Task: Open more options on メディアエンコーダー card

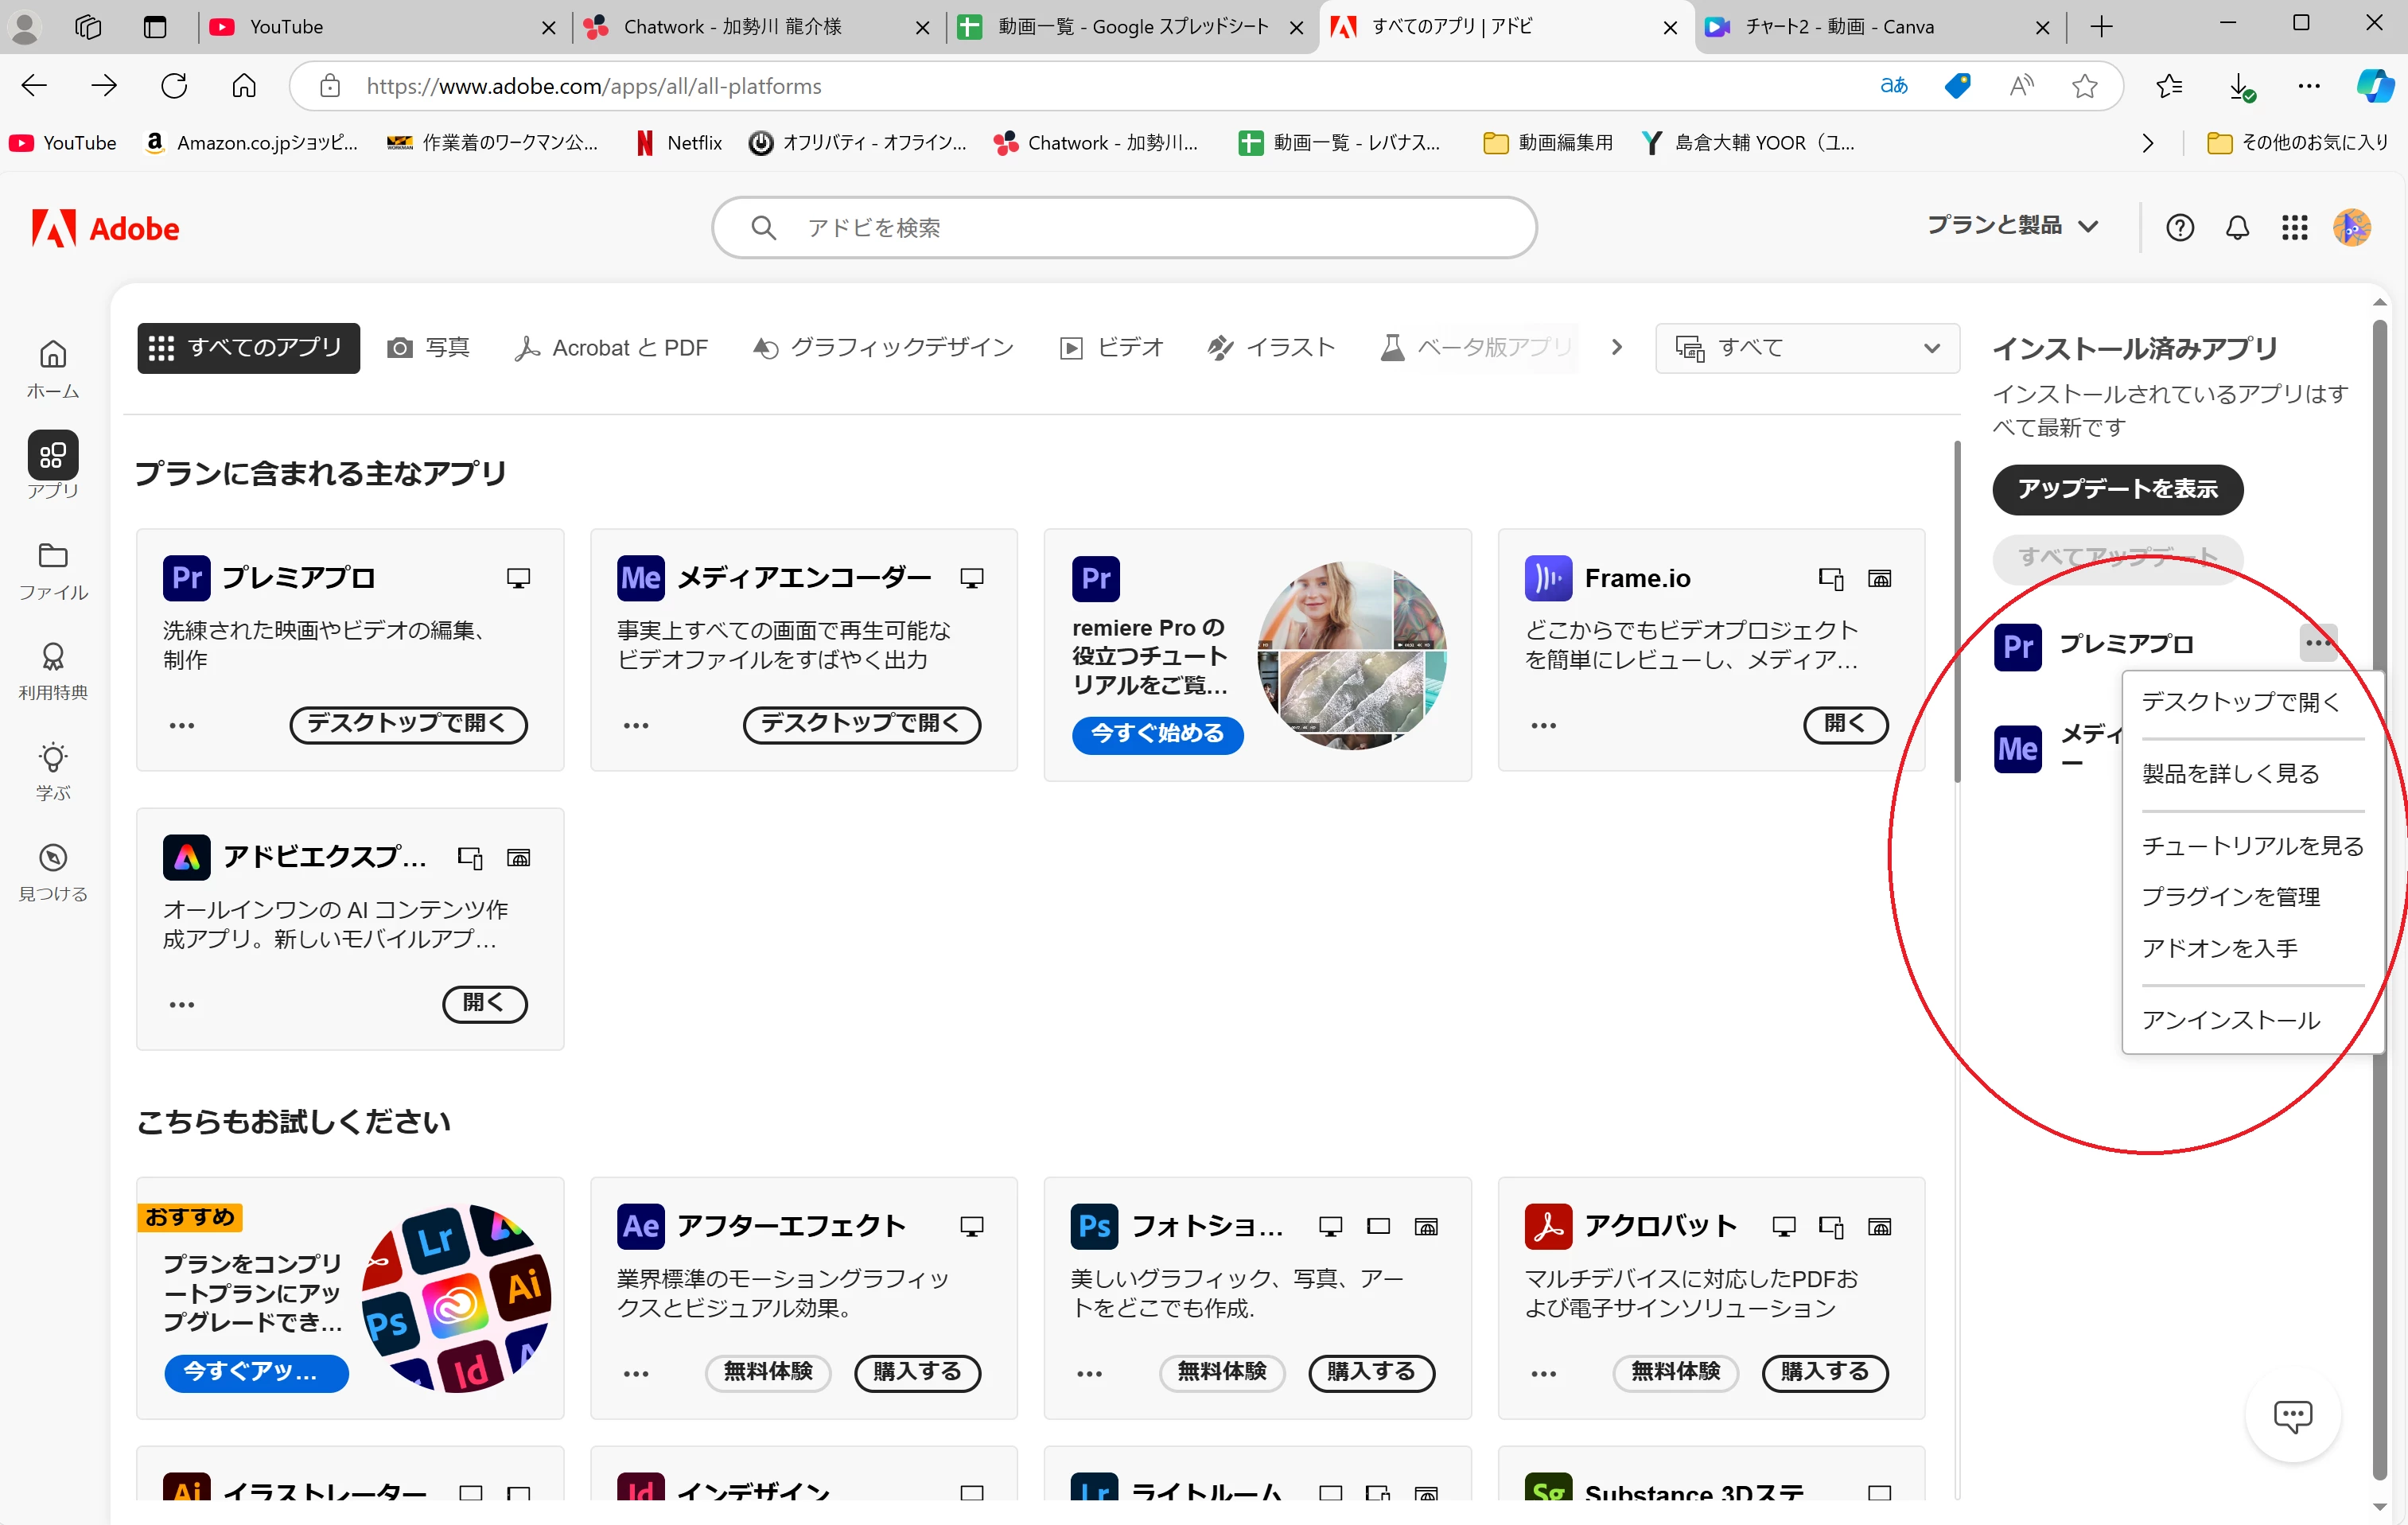Action: point(636,726)
